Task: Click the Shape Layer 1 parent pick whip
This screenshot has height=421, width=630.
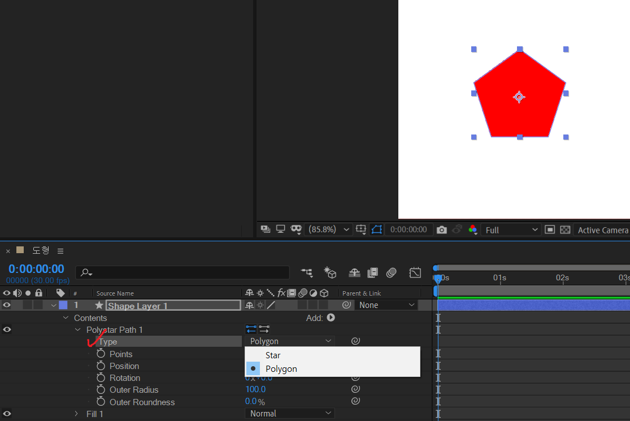Action: (347, 305)
